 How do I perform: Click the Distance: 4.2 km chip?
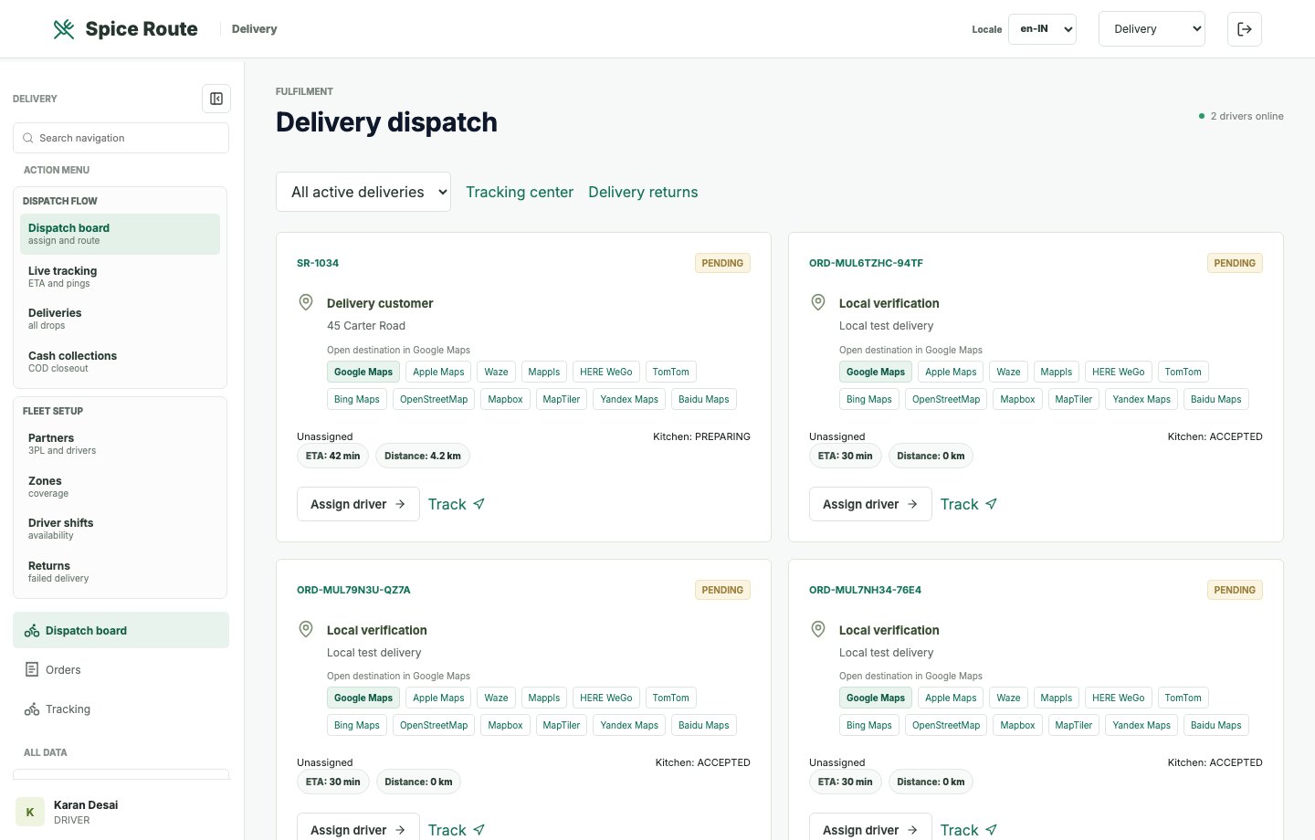(x=423, y=456)
